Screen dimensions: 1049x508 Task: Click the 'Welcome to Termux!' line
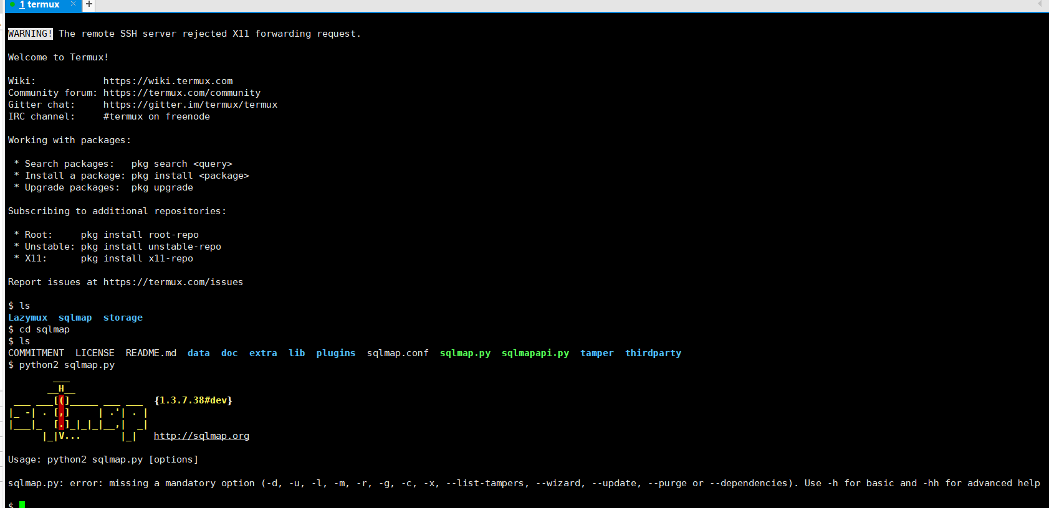point(58,57)
